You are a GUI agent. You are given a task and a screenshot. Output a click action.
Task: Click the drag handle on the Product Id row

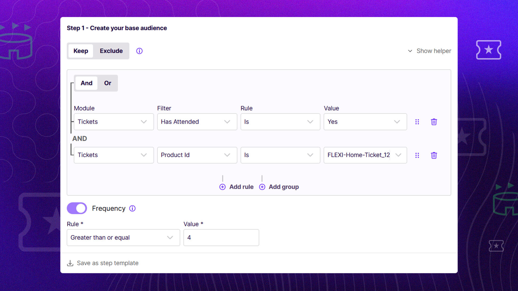coord(417,155)
